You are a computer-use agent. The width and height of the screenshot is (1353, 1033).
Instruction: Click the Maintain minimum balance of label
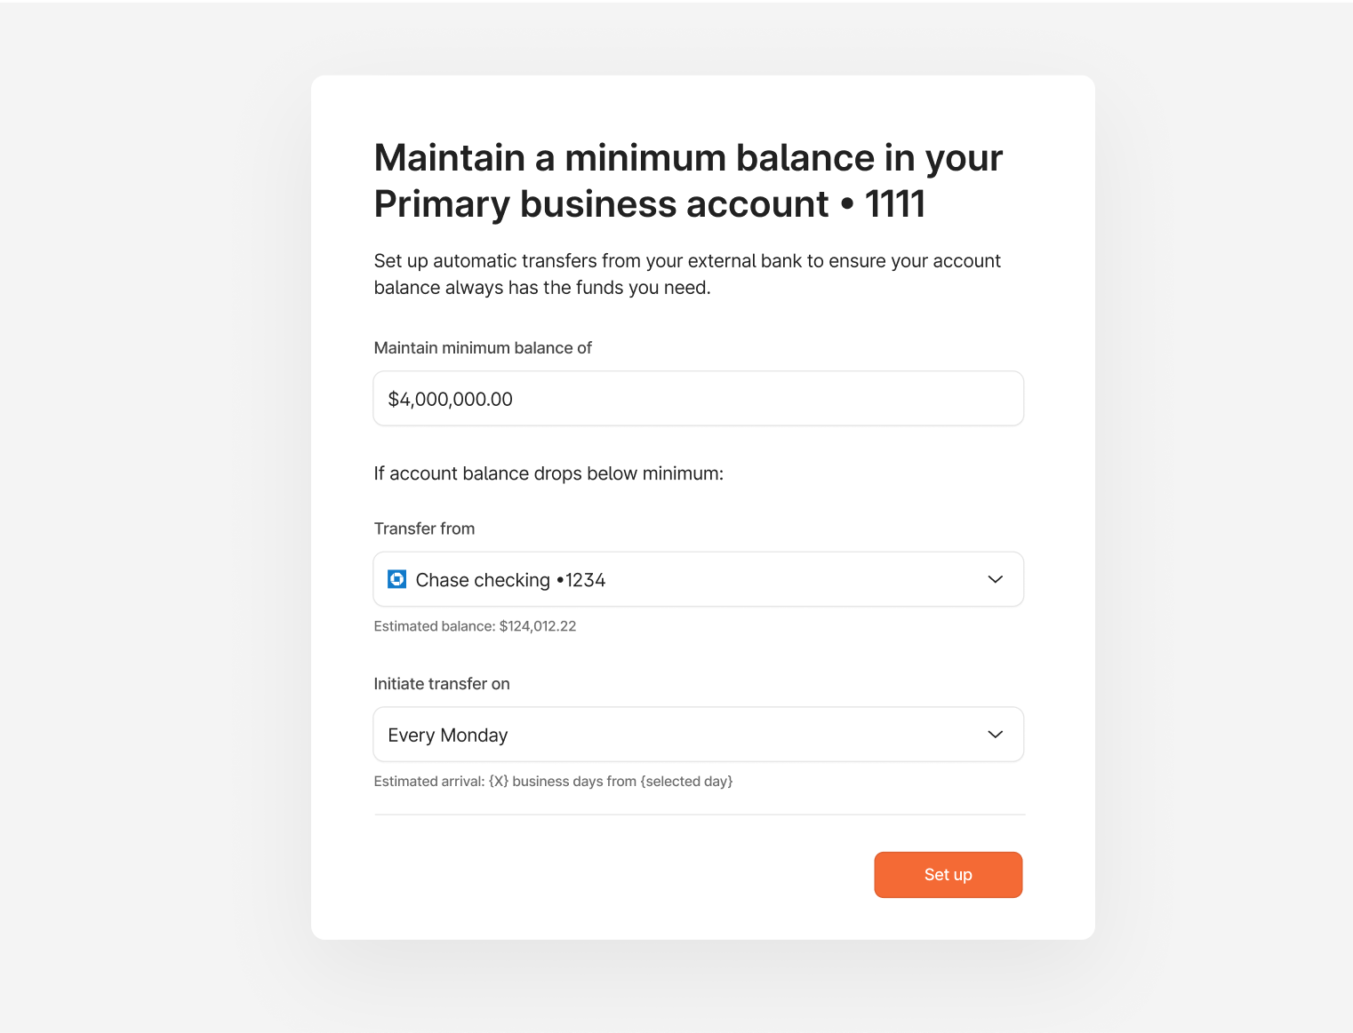tap(483, 347)
